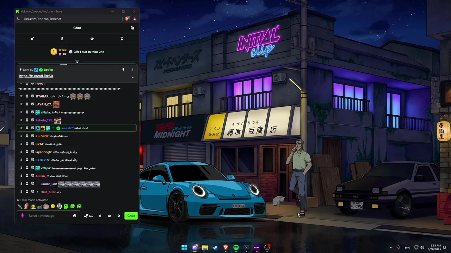Click the Send a message input field
This screenshot has width=451, height=253.
coord(49,216)
